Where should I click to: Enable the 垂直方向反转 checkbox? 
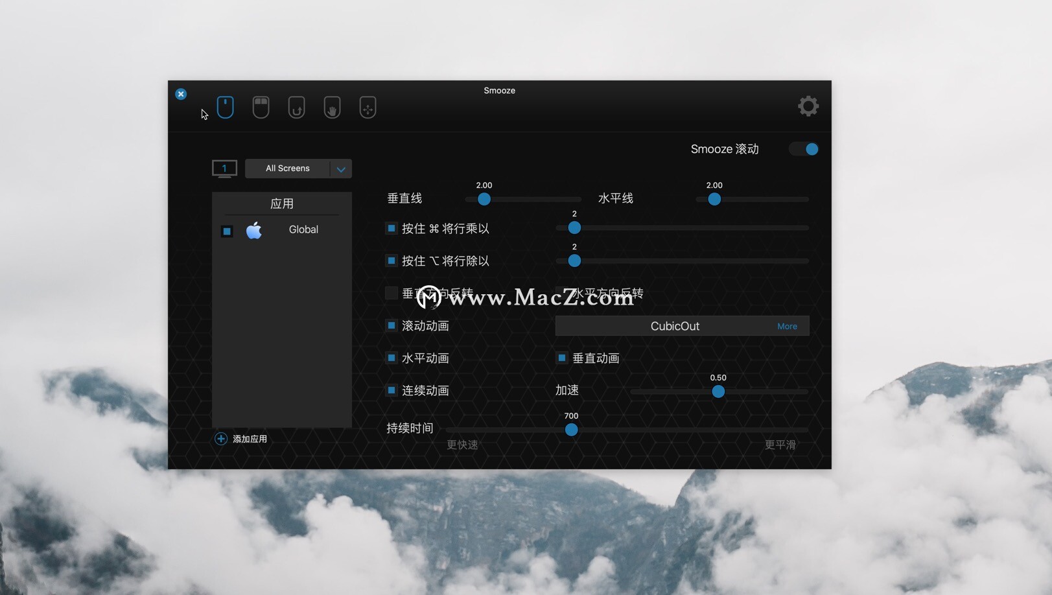[392, 293]
